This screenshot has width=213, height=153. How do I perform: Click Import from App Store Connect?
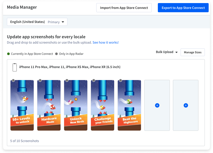point(124,8)
